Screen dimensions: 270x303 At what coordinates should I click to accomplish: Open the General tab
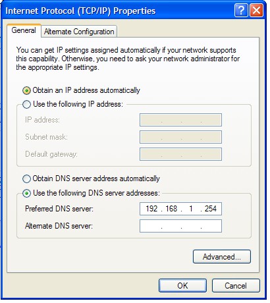pyautogui.click(x=24, y=30)
